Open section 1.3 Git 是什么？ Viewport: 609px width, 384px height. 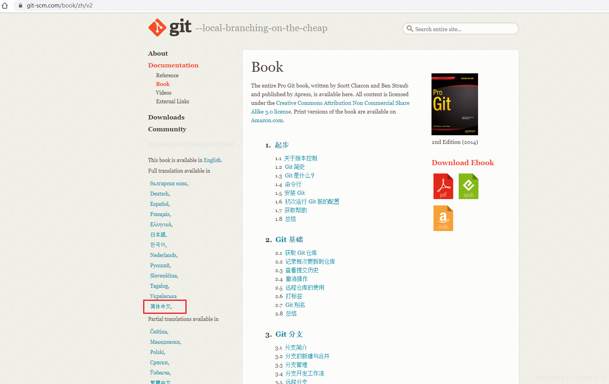click(x=299, y=175)
